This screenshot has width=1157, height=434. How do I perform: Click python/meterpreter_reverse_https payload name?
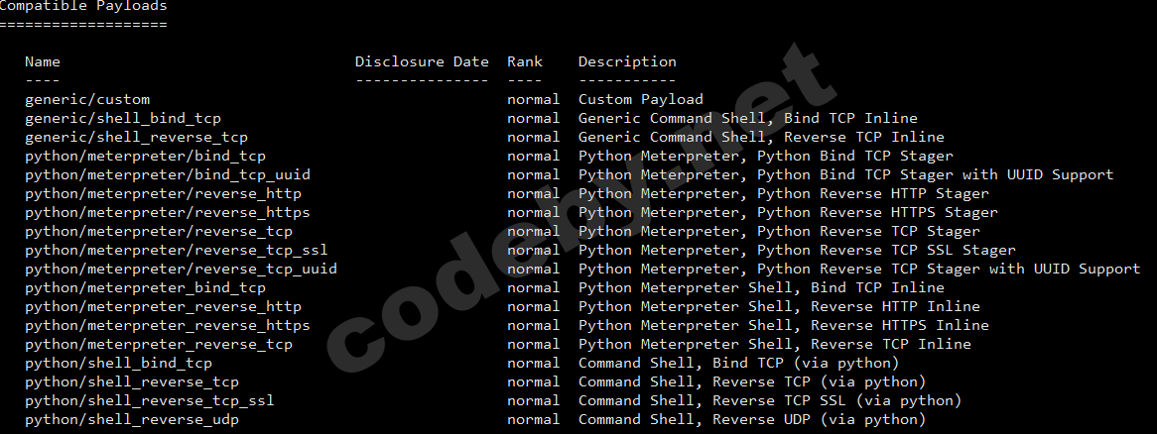point(168,325)
